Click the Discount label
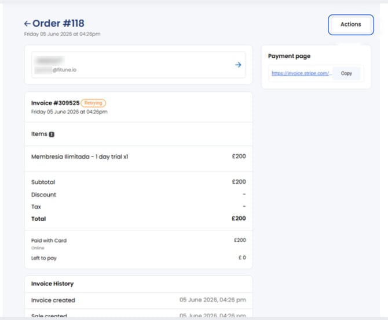The width and height of the screenshot is (388, 320). [43, 195]
